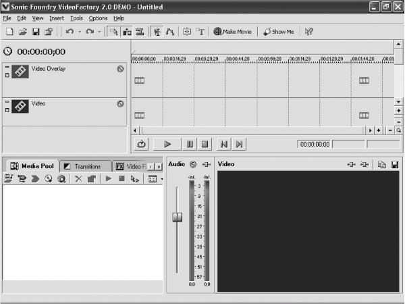Open the Insert menu
This screenshot has height=304, width=405.
point(57,18)
